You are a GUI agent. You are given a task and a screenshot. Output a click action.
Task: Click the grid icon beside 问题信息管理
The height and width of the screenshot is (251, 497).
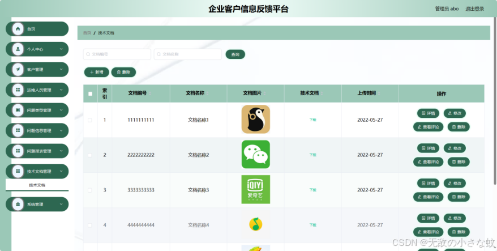[18, 130]
